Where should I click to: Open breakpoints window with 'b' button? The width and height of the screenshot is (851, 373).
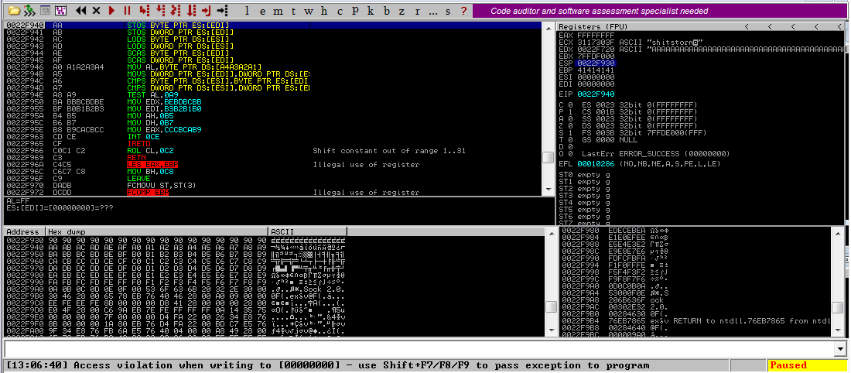click(387, 11)
